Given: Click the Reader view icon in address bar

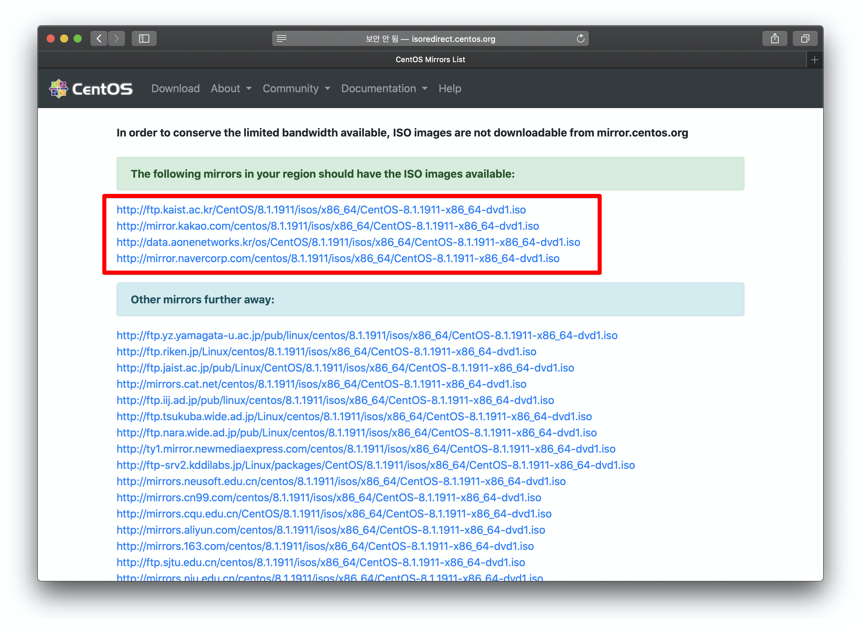Looking at the screenshot, I should 281,39.
